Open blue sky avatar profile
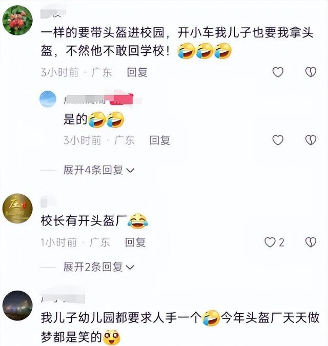The height and width of the screenshot is (346, 328). [48, 99]
